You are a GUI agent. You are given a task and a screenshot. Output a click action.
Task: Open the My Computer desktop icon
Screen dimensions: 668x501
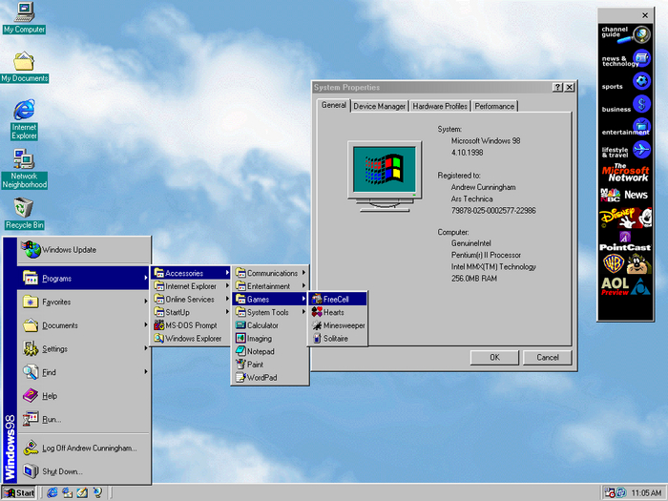point(24,14)
